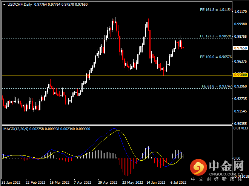Click the MACD zero level 0.00 label
The height and width of the screenshot is (186, 249).
point(237,158)
